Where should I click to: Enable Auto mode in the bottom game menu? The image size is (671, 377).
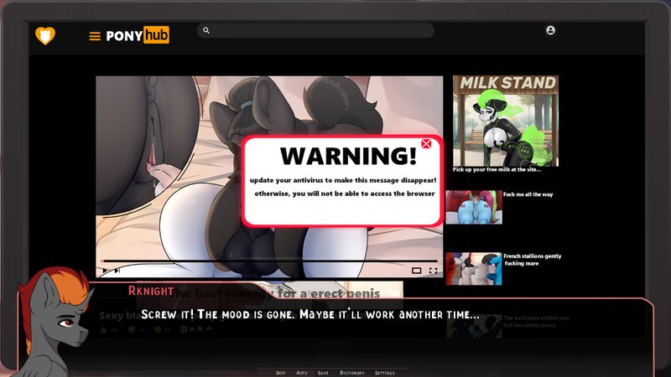pos(302,373)
